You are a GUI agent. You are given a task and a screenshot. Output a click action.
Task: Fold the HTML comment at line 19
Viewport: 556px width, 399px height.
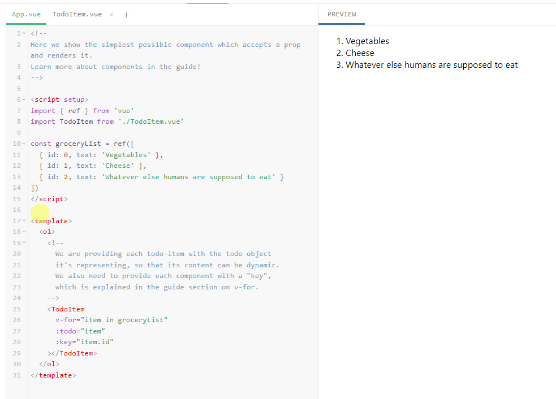coord(24,242)
